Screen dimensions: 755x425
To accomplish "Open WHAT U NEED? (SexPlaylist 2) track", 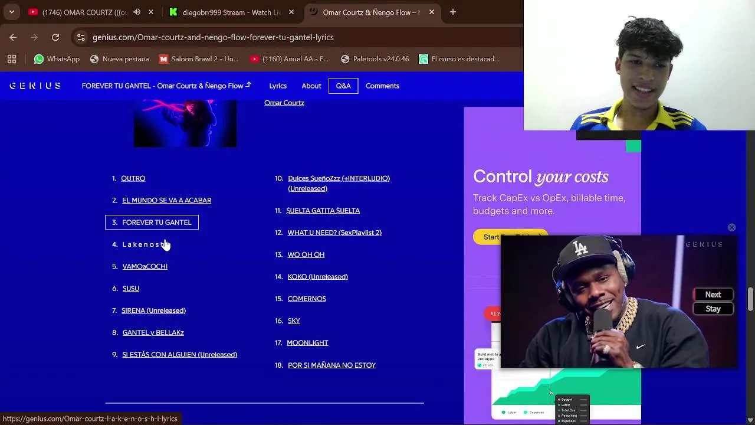I will coord(334,233).
